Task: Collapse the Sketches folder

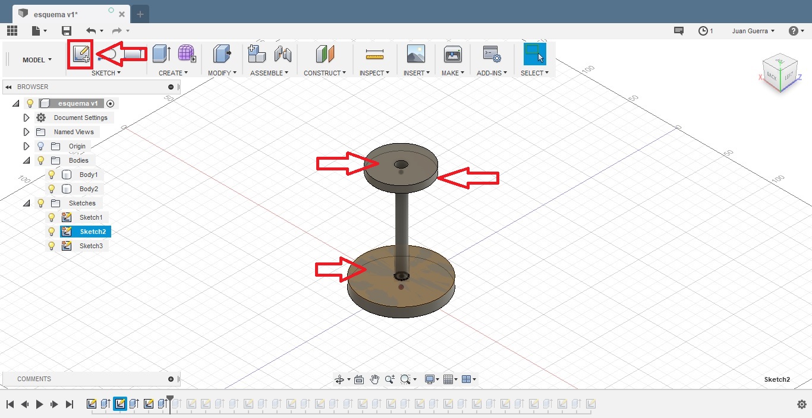Action: pos(26,203)
